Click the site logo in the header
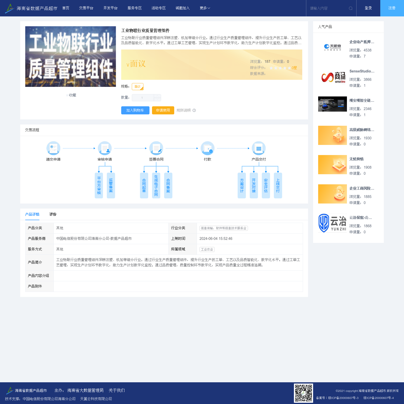This screenshot has height=404, width=404. pos(31,8)
